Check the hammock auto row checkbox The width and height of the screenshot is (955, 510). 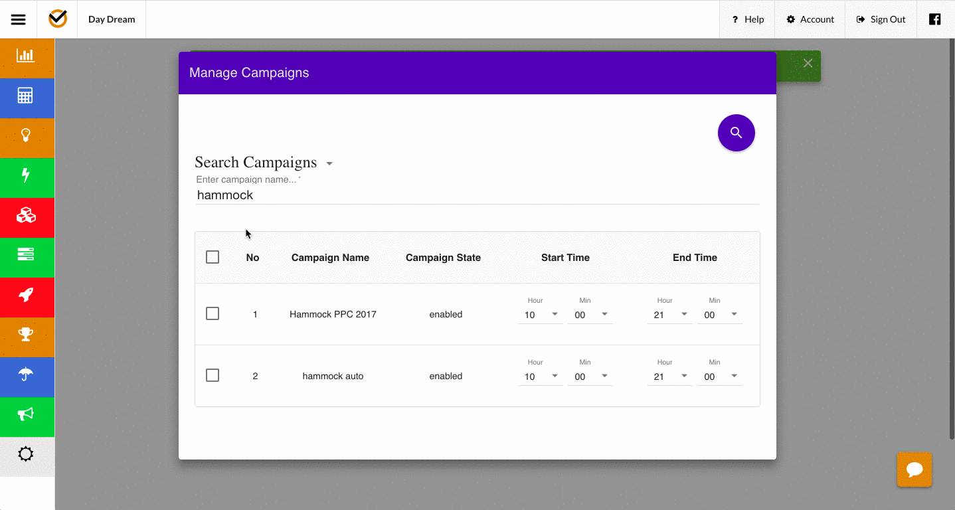pos(213,375)
